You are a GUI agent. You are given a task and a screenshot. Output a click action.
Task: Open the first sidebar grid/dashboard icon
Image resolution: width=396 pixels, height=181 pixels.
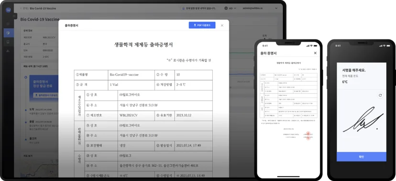click(x=8, y=24)
